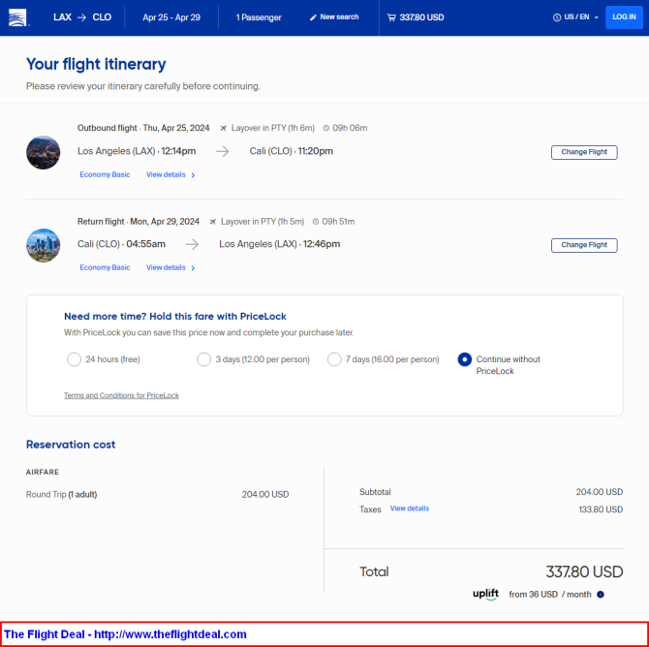Click the return flight city thumbnail
This screenshot has width=649, height=647.
pyautogui.click(x=43, y=245)
